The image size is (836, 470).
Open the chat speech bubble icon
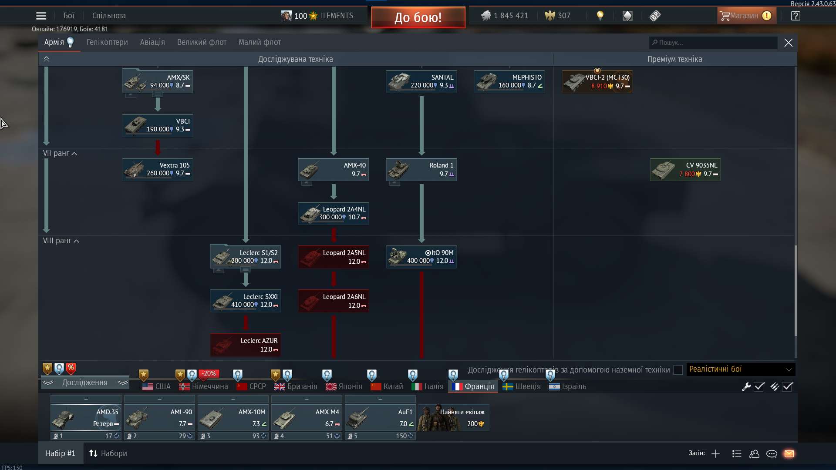click(x=772, y=454)
